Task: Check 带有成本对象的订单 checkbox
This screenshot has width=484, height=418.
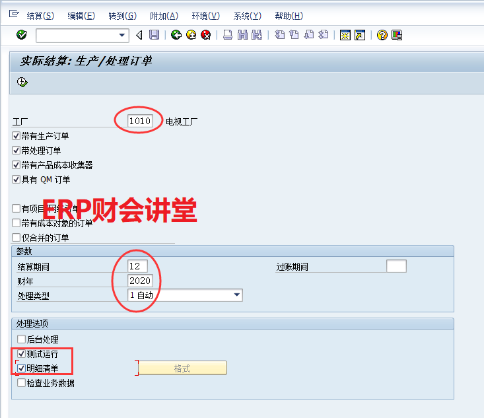Action: click(x=16, y=223)
